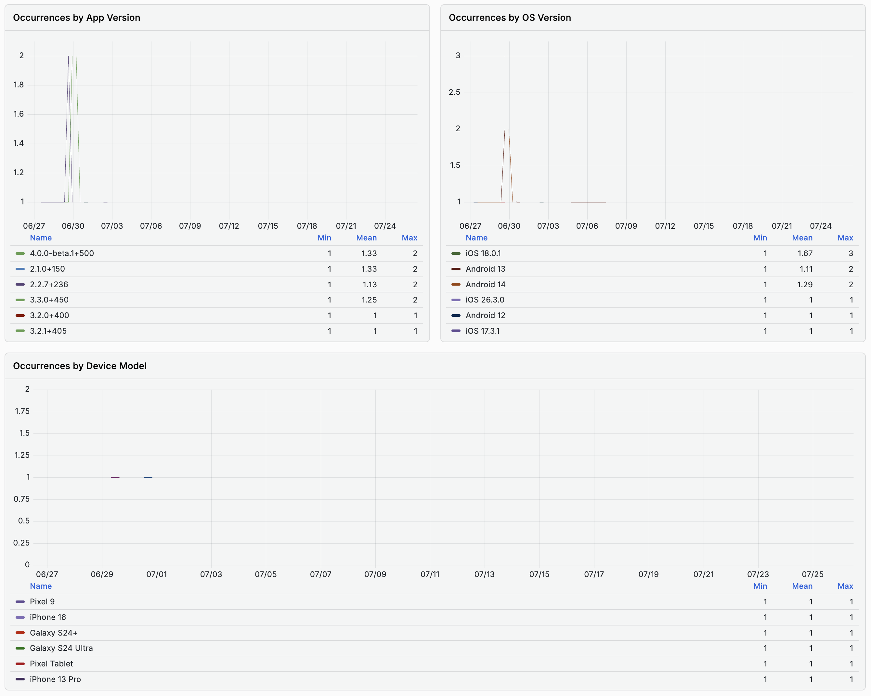Select Android 14 legend entry
Image resolution: width=871 pixels, height=696 pixels.
click(x=486, y=284)
